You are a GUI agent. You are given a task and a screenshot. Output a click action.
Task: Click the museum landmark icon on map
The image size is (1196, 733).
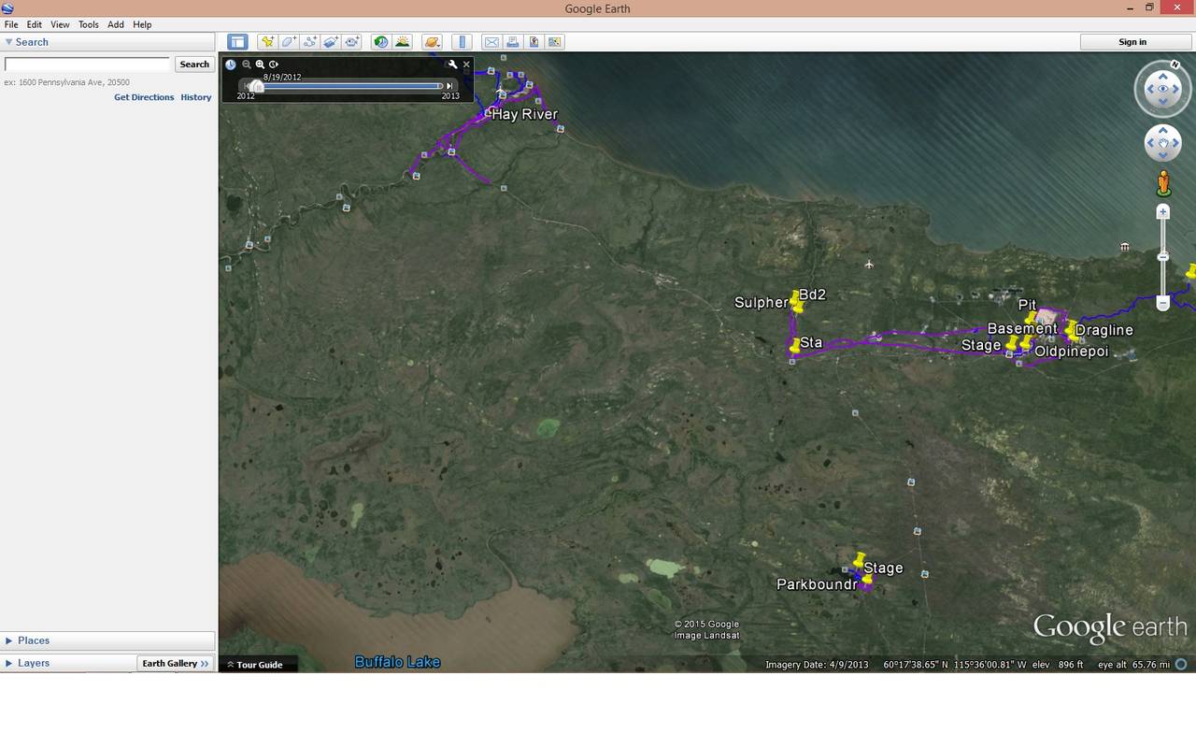click(1125, 247)
